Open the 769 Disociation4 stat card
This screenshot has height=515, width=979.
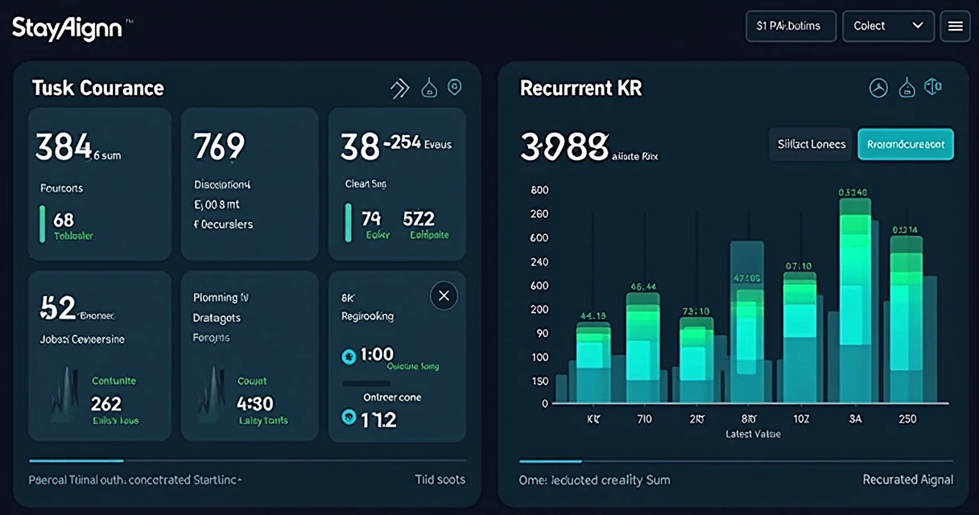(x=250, y=184)
